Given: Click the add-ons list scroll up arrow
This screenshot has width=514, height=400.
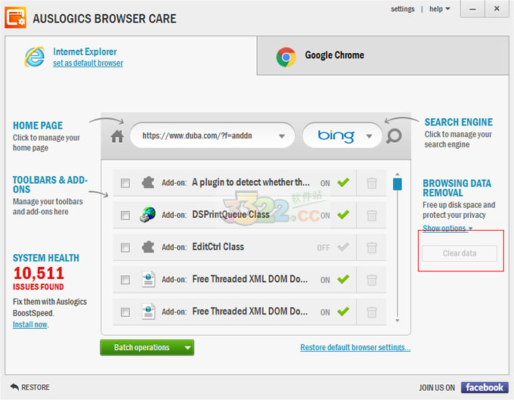Looking at the screenshot, I should (x=397, y=174).
